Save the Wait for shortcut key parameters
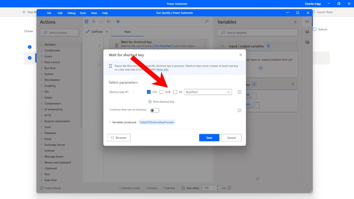The width and height of the screenshot is (354, 199). 209,137
